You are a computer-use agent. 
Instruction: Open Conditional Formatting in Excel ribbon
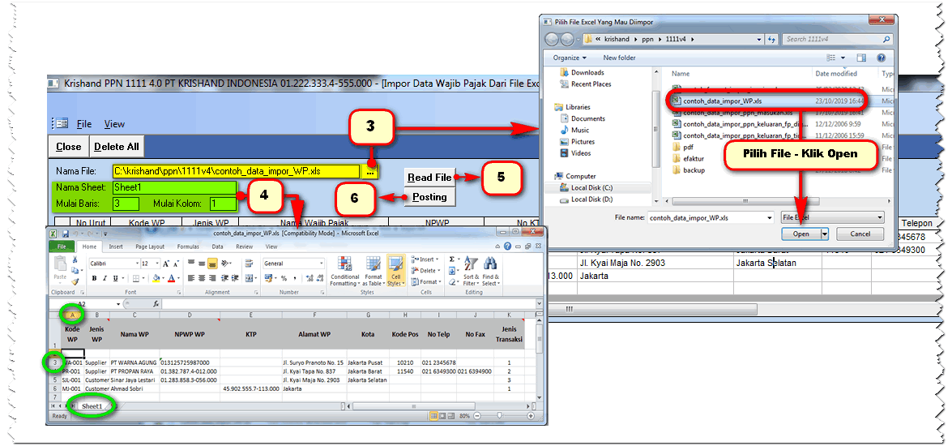pos(344,270)
